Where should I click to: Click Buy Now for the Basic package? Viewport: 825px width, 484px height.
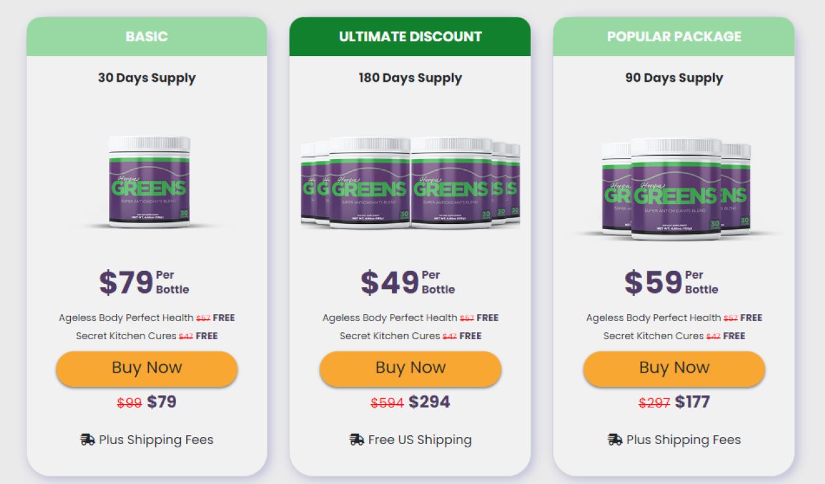point(147,369)
